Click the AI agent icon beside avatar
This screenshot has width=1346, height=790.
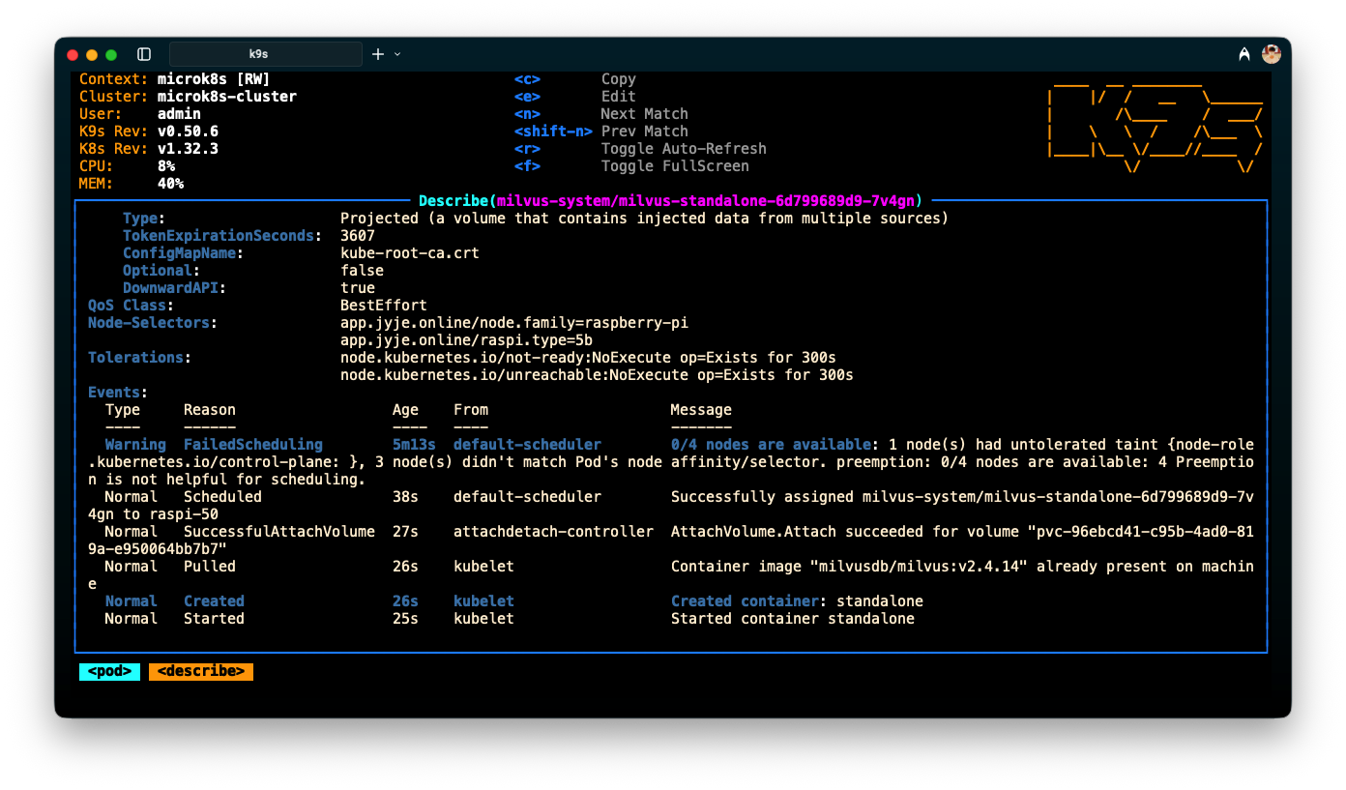click(x=1244, y=54)
